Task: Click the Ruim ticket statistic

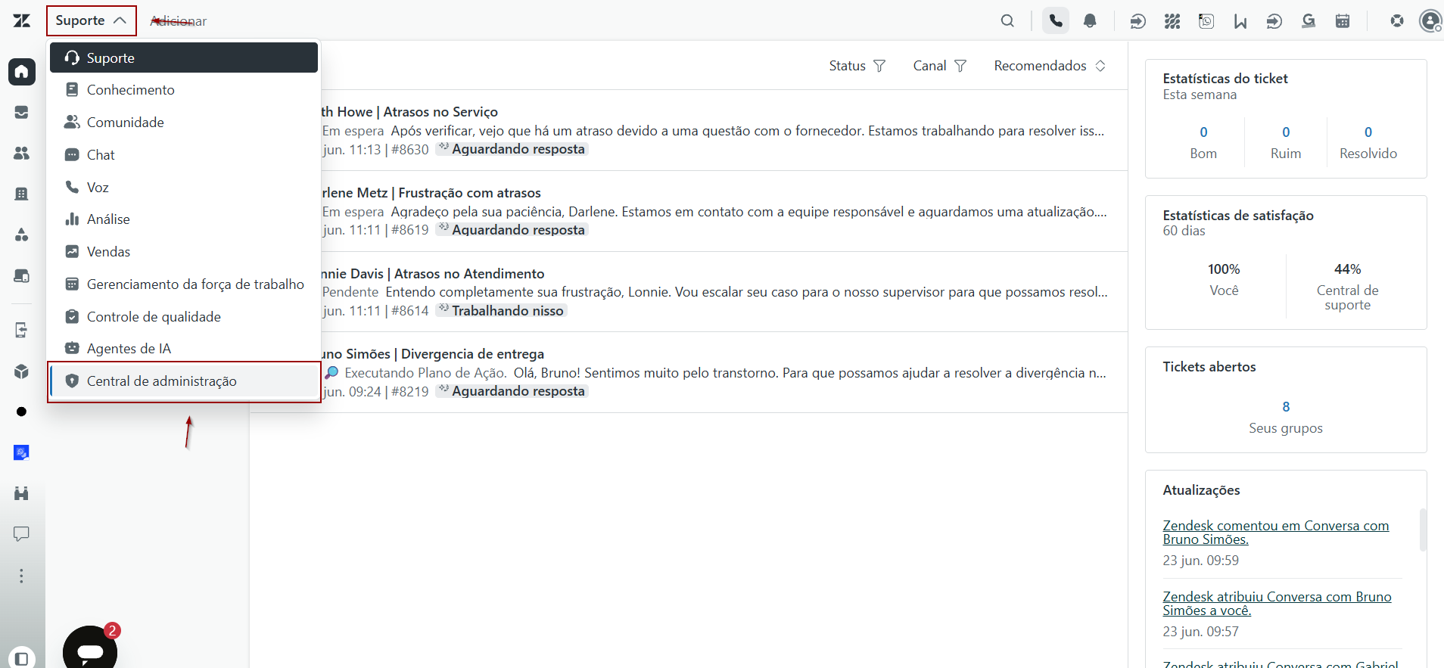Action: [1286, 142]
